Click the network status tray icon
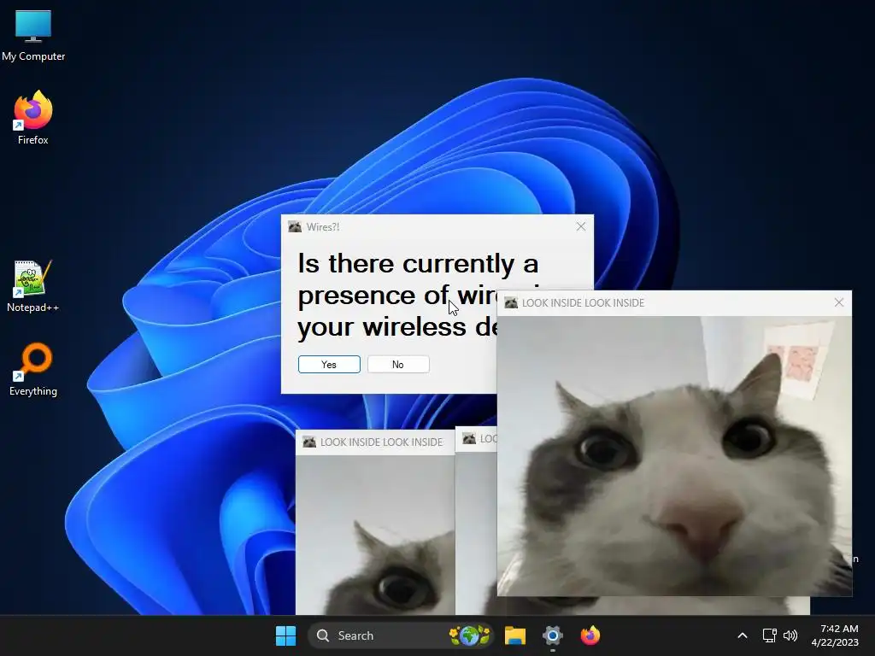Image resolution: width=875 pixels, height=656 pixels. click(x=770, y=635)
